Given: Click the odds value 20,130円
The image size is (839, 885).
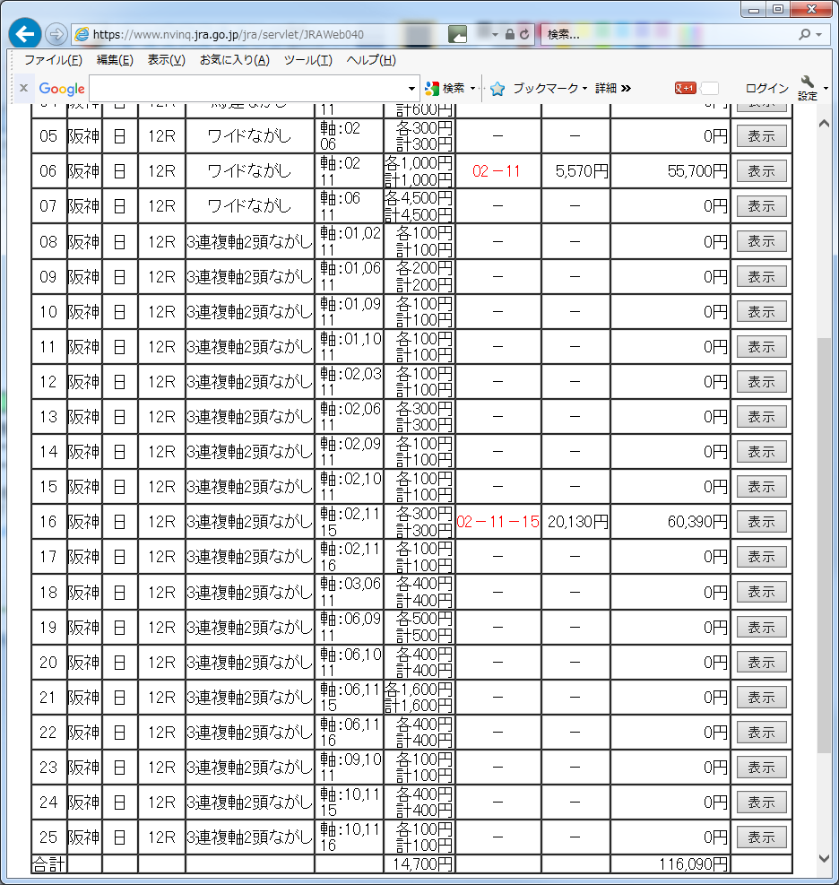Looking at the screenshot, I should [x=578, y=522].
